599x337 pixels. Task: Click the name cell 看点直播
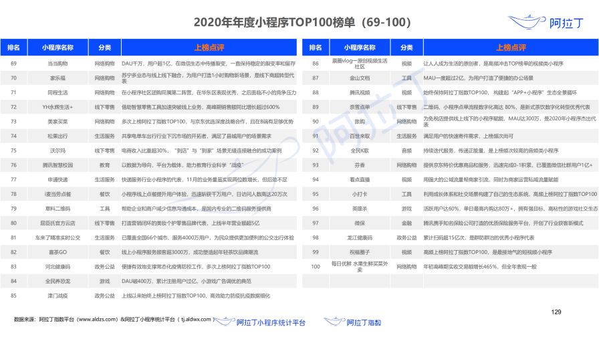(x=360, y=180)
